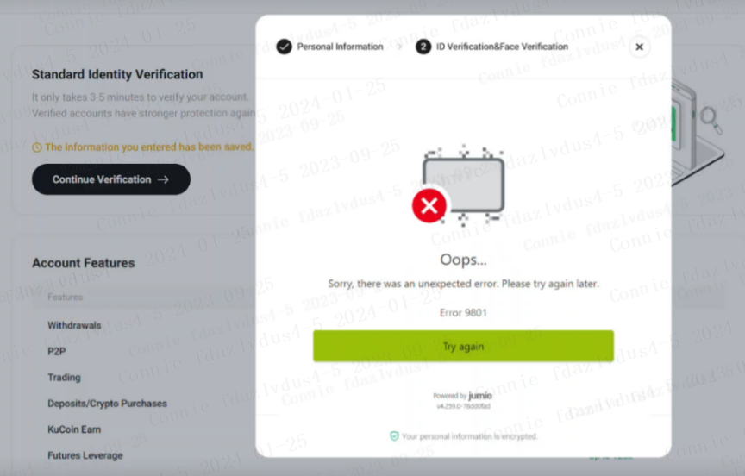
Task: Click the green encryption shield icon
Action: (394, 436)
